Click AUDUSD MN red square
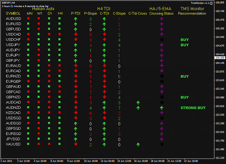Viewport: 226px width, 164px height. pos(28,19)
